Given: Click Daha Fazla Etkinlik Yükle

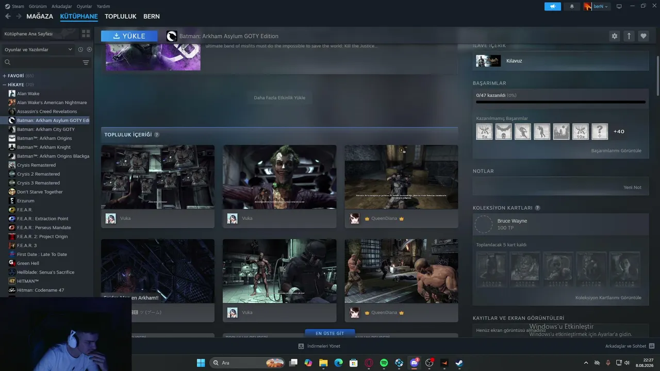Looking at the screenshot, I should tap(279, 98).
